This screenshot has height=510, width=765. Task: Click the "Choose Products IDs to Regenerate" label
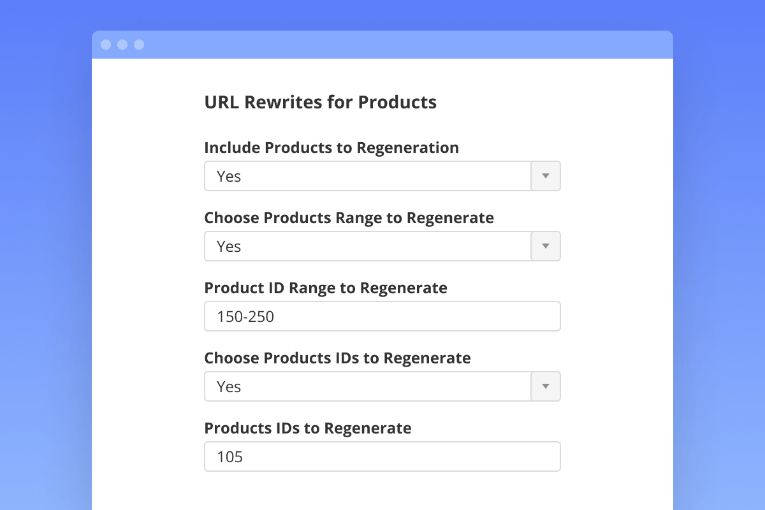(337, 358)
